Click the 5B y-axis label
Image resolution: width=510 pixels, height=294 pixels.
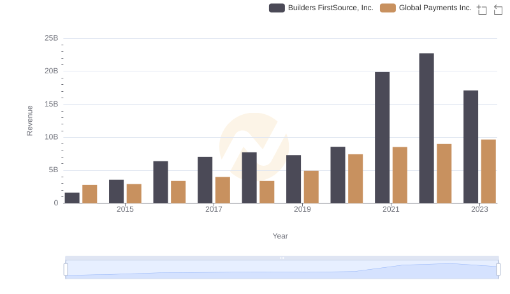[x=54, y=170]
